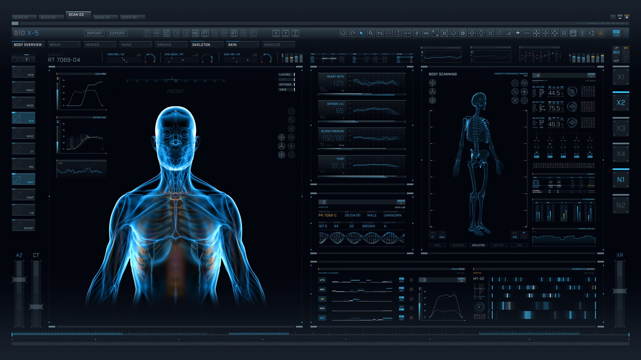Click the brightness sun icon

[463, 33]
